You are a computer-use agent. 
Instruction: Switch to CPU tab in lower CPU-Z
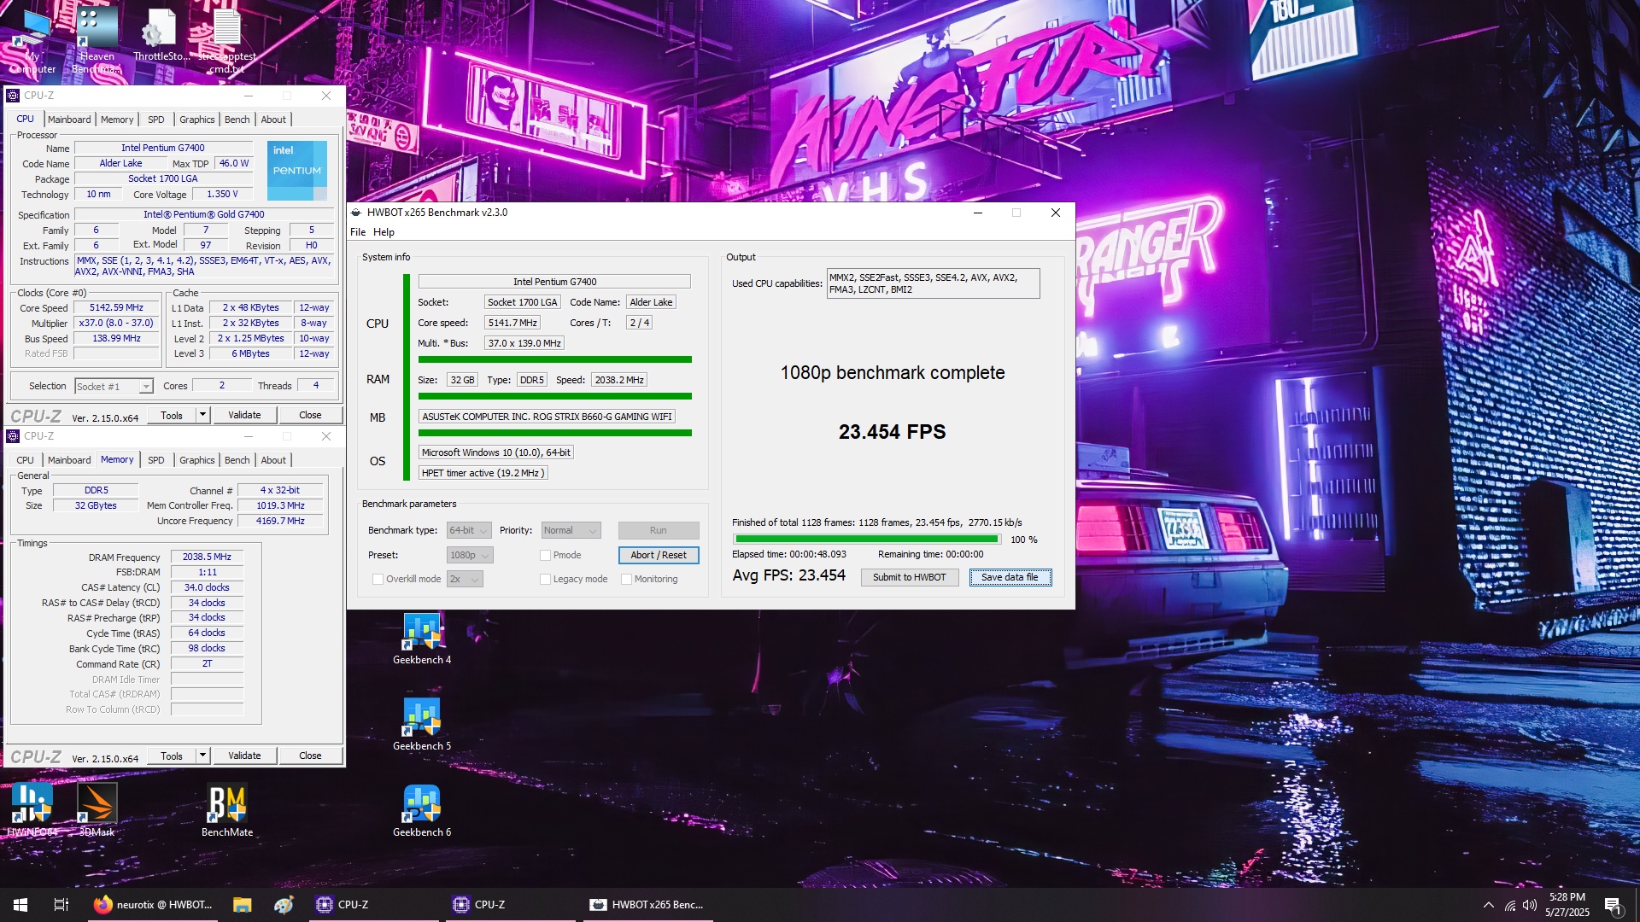(x=26, y=460)
